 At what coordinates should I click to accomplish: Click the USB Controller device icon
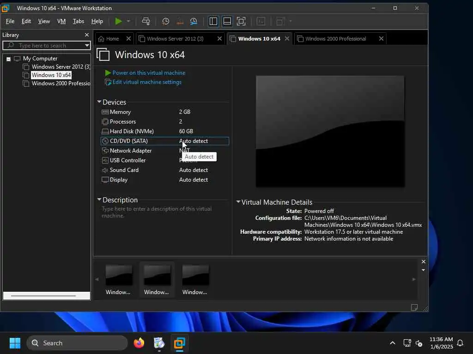[105, 160]
